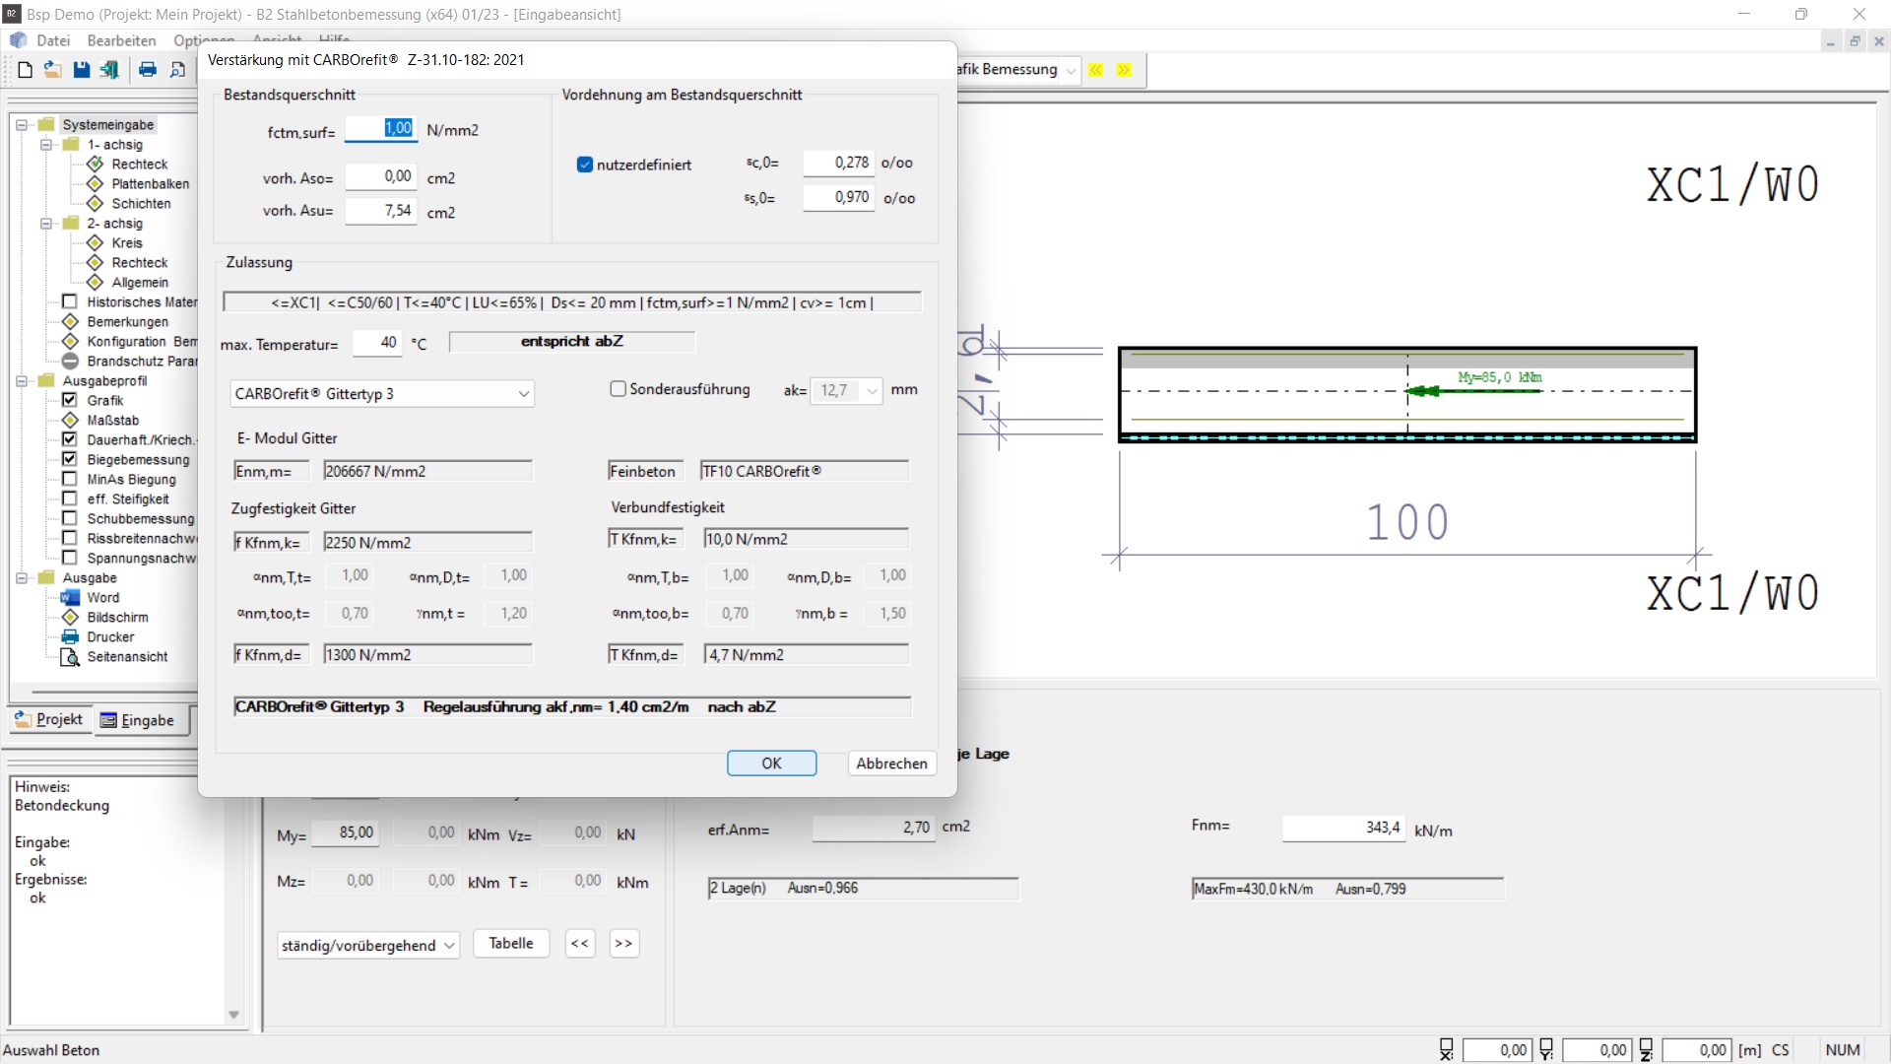This screenshot has height=1064, width=1891.
Task: Click the Tabelle button
Action: click(511, 944)
